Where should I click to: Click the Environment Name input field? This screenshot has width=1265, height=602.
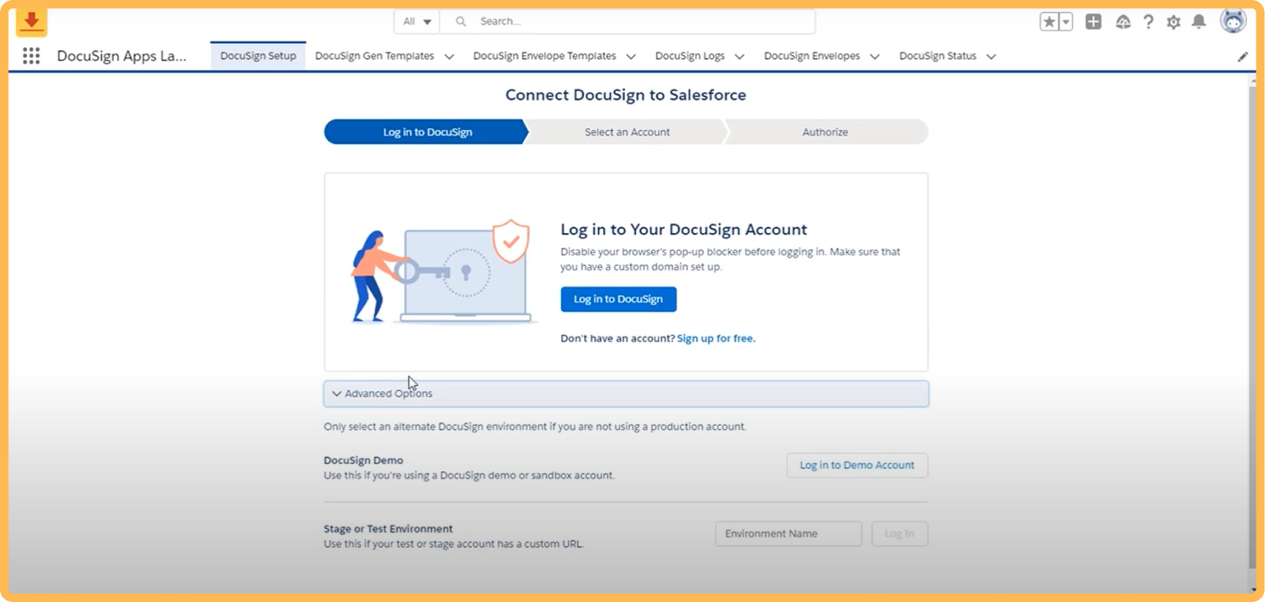pyautogui.click(x=788, y=534)
